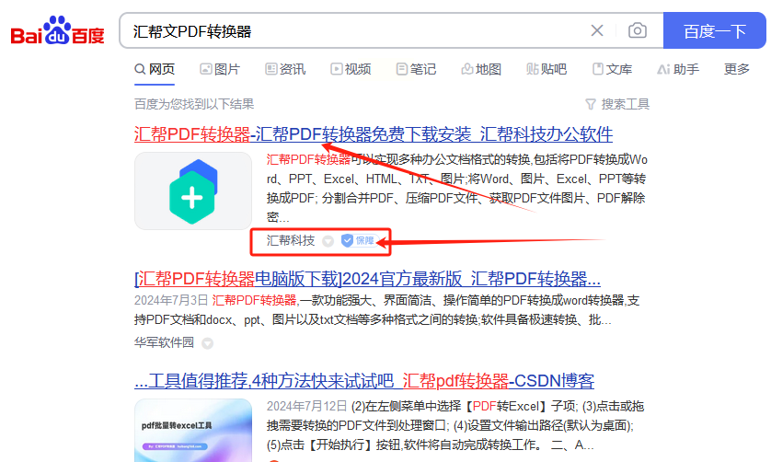Open result 汇帮PDF转换器免费下载安装 link
Viewport: 771px width, 462px height.
[374, 133]
